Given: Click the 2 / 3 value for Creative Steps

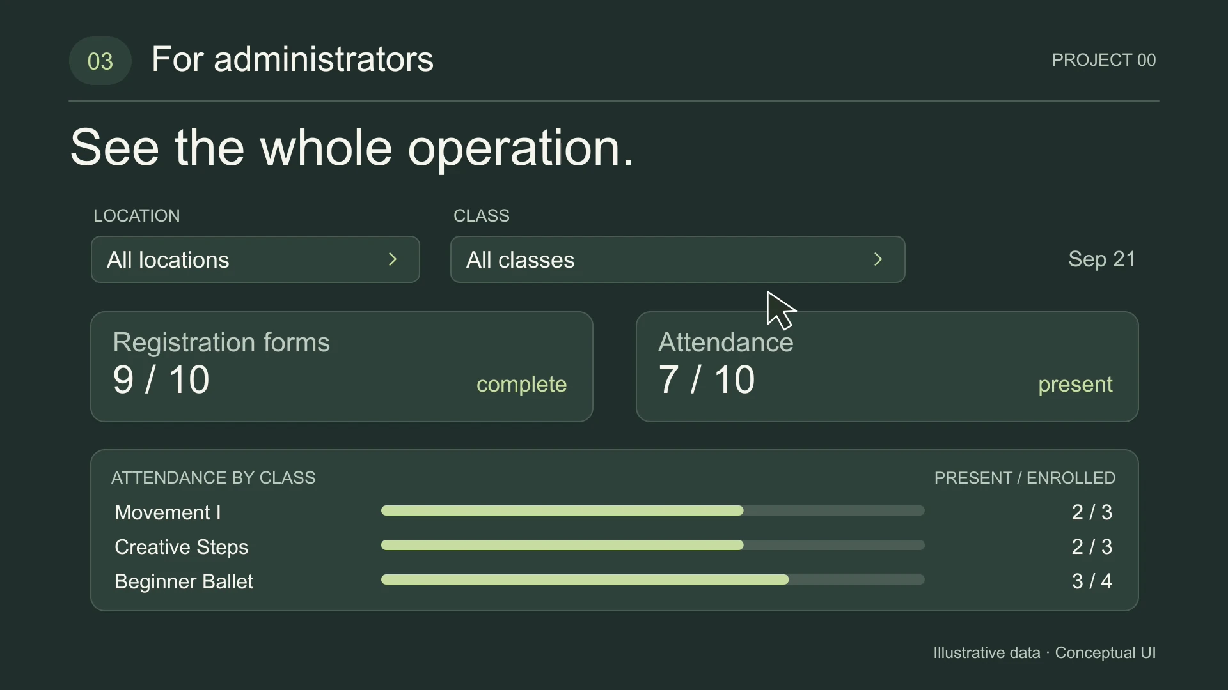Looking at the screenshot, I should (x=1092, y=547).
